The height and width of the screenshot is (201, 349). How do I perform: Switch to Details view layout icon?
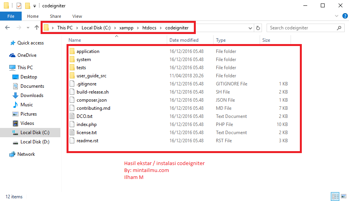pyautogui.click(x=335, y=196)
